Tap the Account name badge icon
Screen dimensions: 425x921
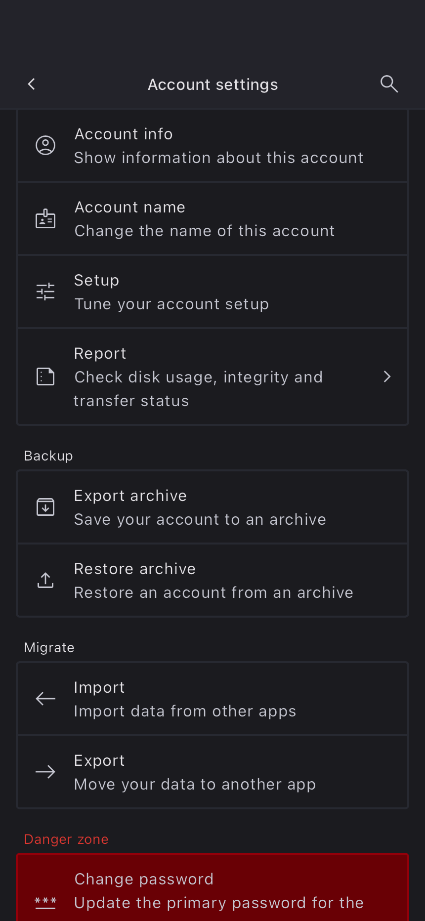(45, 218)
